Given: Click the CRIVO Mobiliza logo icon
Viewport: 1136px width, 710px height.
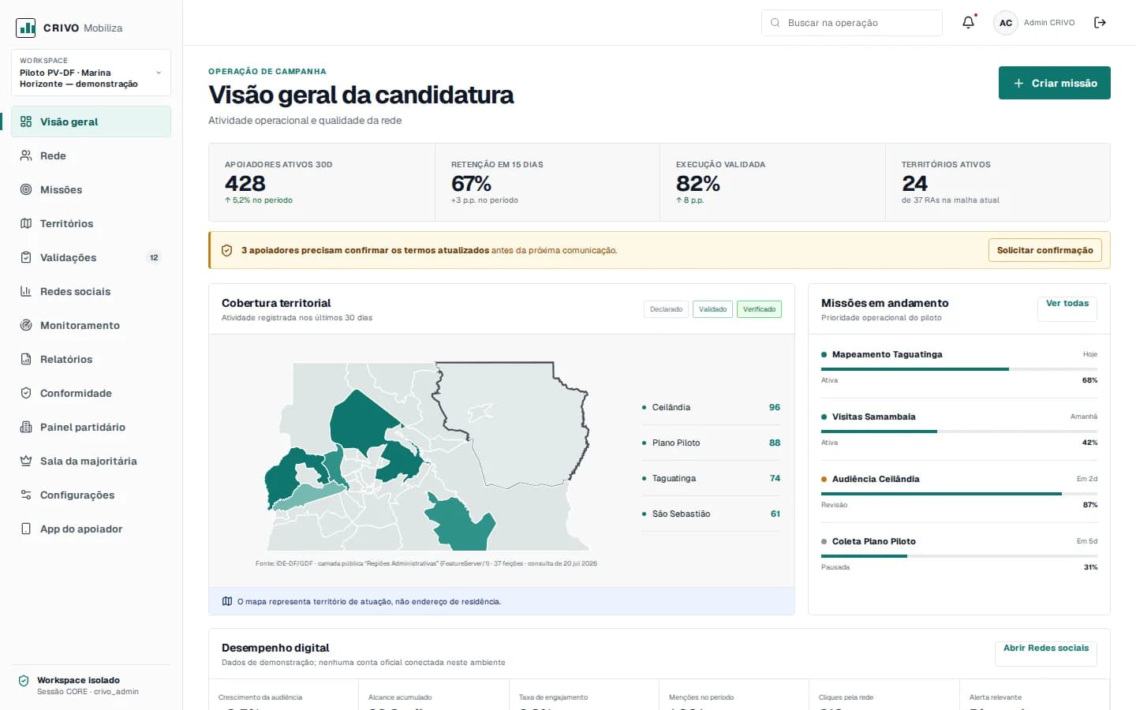Looking at the screenshot, I should click(26, 28).
